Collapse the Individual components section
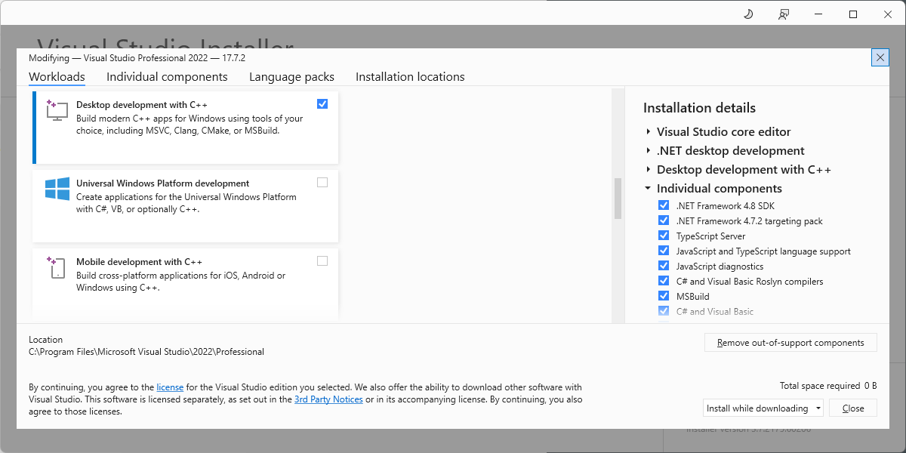Image resolution: width=906 pixels, height=453 pixels. [x=649, y=188]
